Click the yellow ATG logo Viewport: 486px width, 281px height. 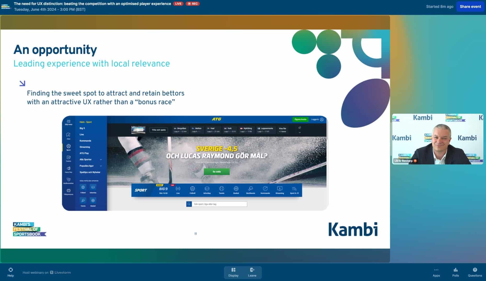(216, 119)
